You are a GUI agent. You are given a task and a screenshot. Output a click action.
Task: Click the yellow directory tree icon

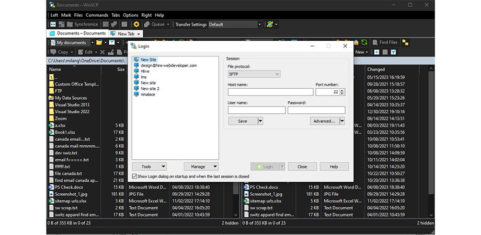405,43
